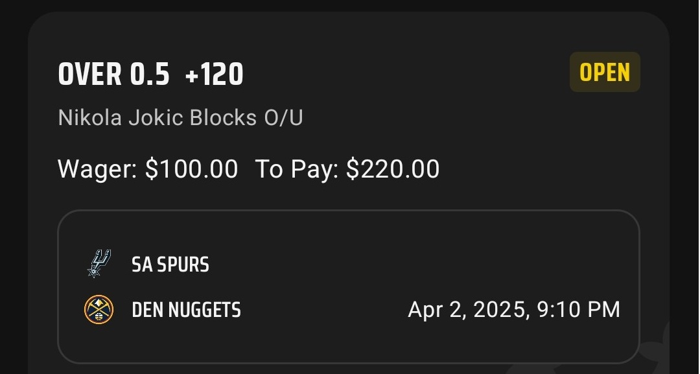
Task: Expand the Nikola Jokic Blocks O/U market
Action: (x=180, y=117)
